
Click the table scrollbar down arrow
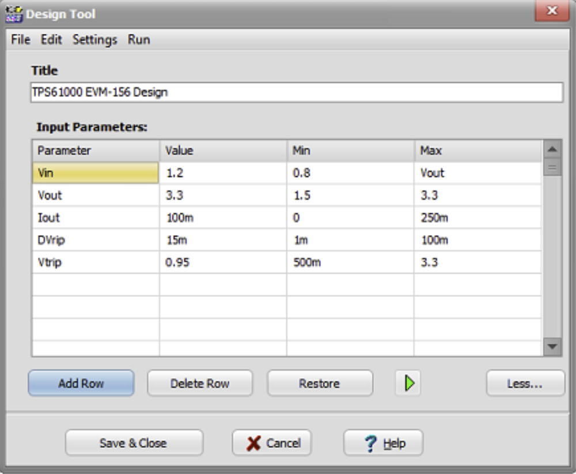(552, 347)
